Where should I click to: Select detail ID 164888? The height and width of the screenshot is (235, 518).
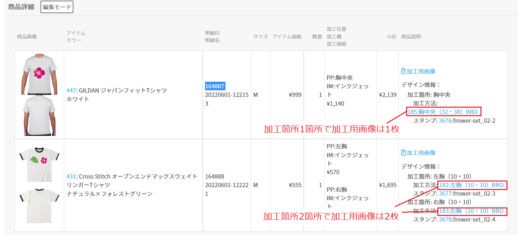(x=215, y=176)
